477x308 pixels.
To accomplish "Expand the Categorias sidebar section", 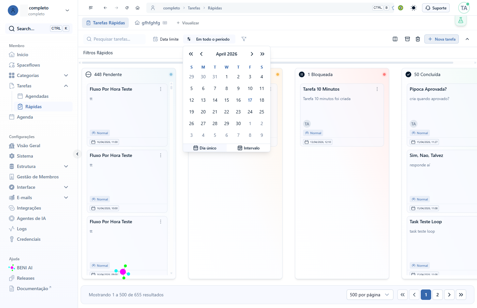I will [x=66, y=75].
